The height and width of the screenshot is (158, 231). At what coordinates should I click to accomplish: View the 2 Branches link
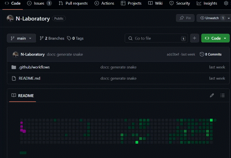tap(52, 38)
